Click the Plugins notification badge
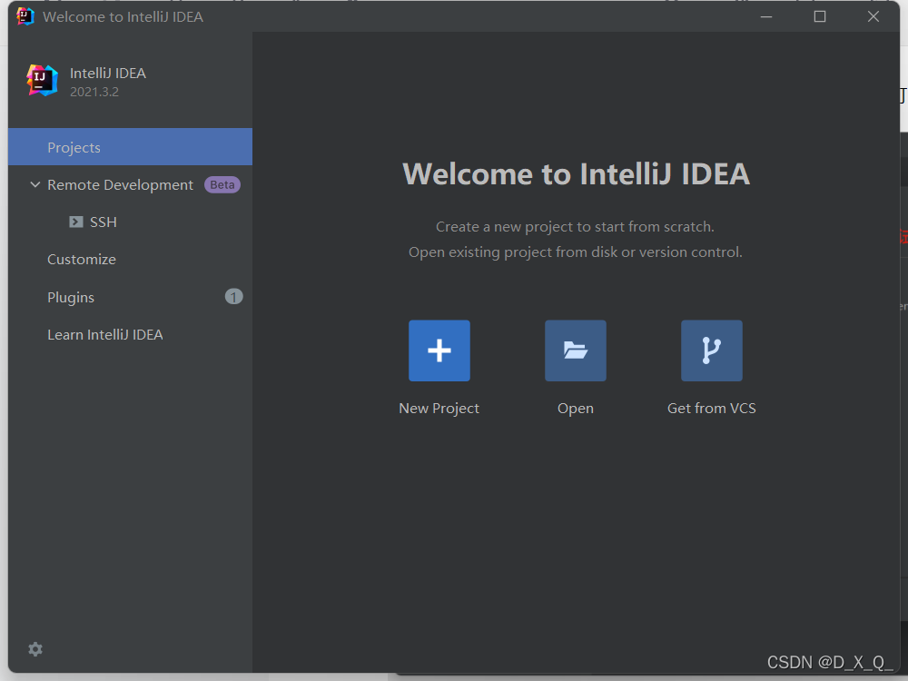 click(x=233, y=297)
